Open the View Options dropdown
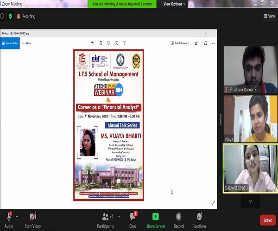 174,4
